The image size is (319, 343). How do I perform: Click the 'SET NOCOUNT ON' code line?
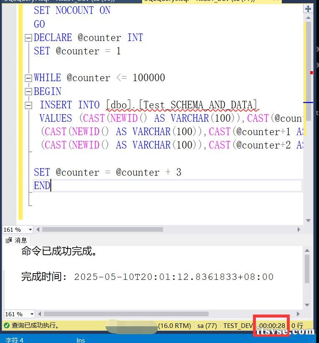pos(72,10)
